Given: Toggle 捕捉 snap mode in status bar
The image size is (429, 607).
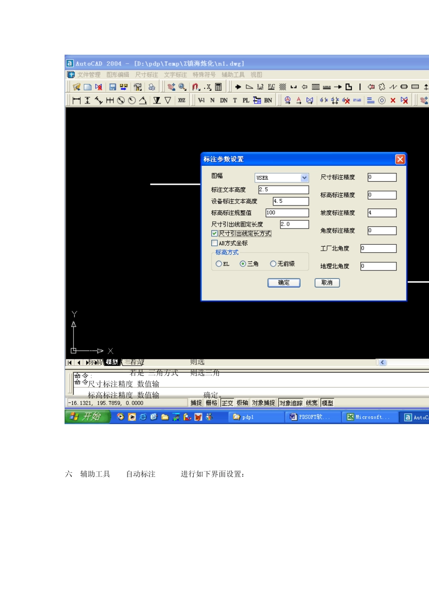Looking at the screenshot, I should [196, 403].
